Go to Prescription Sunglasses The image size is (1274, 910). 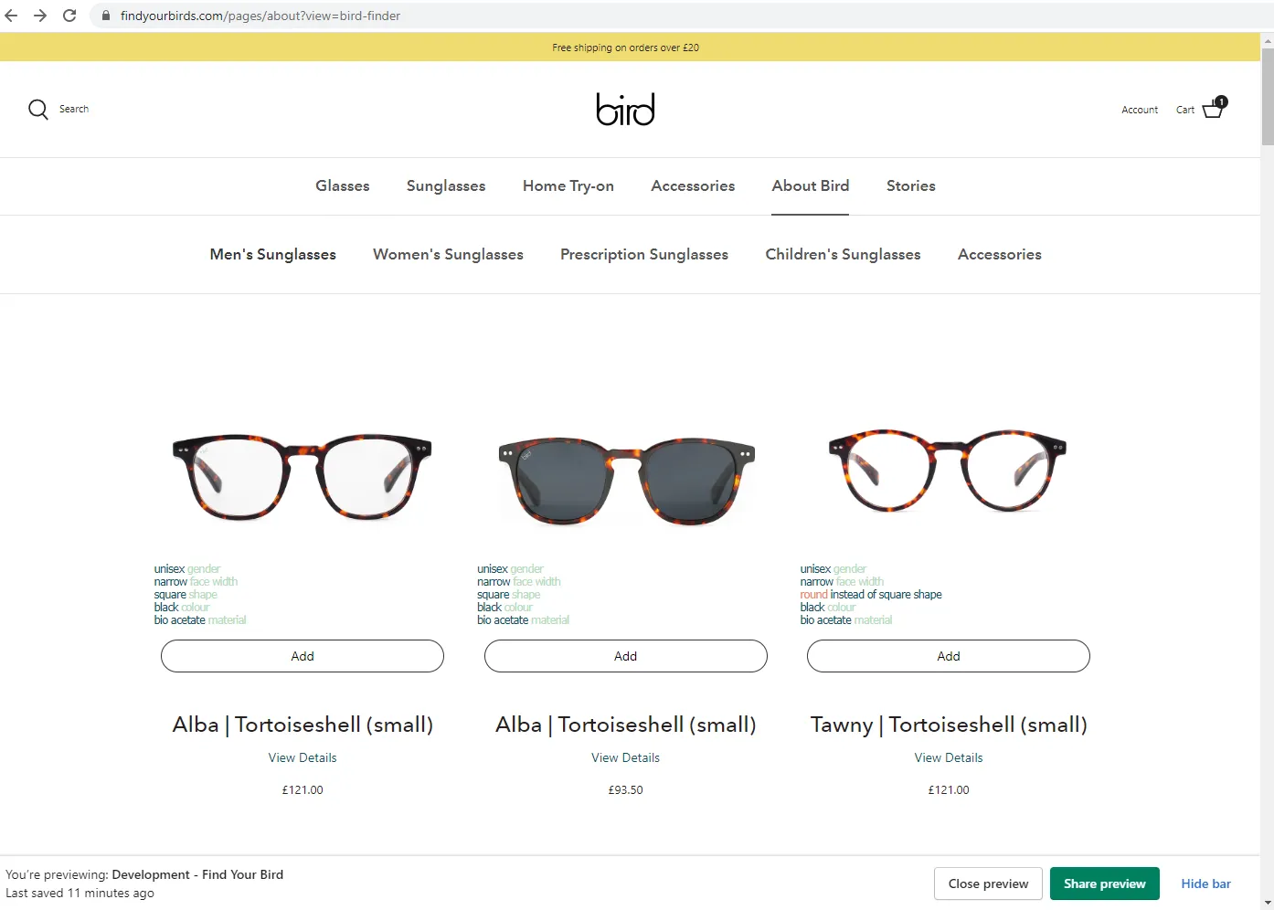pyautogui.click(x=644, y=254)
